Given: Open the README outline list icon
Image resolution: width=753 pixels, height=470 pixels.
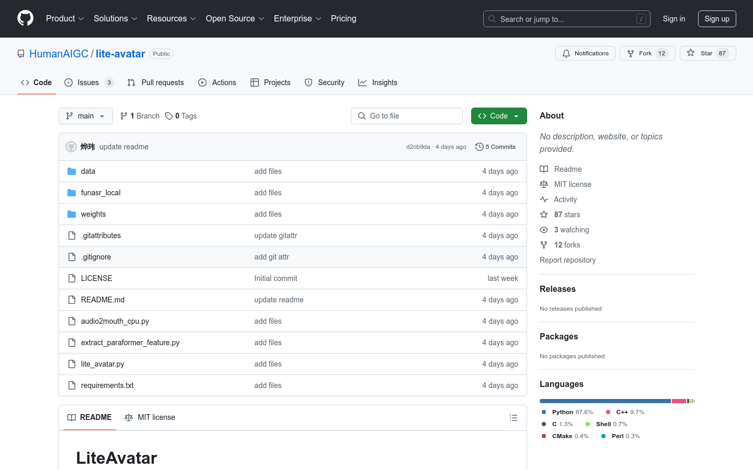Looking at the screenshot, I should pos(514,418).
